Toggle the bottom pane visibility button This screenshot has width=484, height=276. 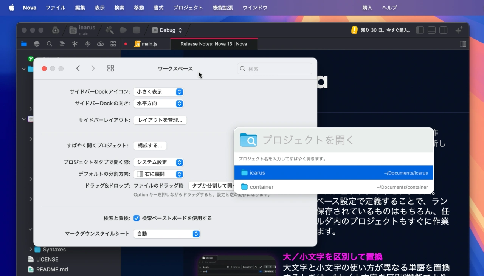click(431, 30)
